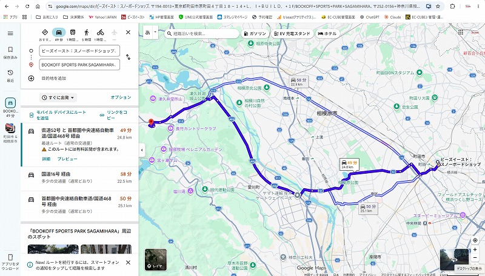Image resolution: width=485 pixels, height=276 pixels.
Task: Open the ChatGPT bookmark
Action: click(x=370, y=17)
